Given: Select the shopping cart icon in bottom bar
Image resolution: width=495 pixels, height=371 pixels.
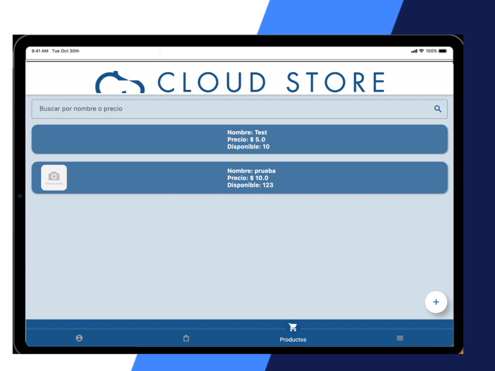Looking at the screenshot, I should coord(293,327).
